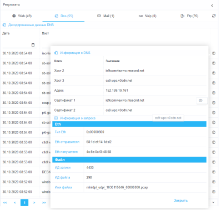Open the date picker calendar icon
The image size is (222, 210).
(x=33, y=45)
